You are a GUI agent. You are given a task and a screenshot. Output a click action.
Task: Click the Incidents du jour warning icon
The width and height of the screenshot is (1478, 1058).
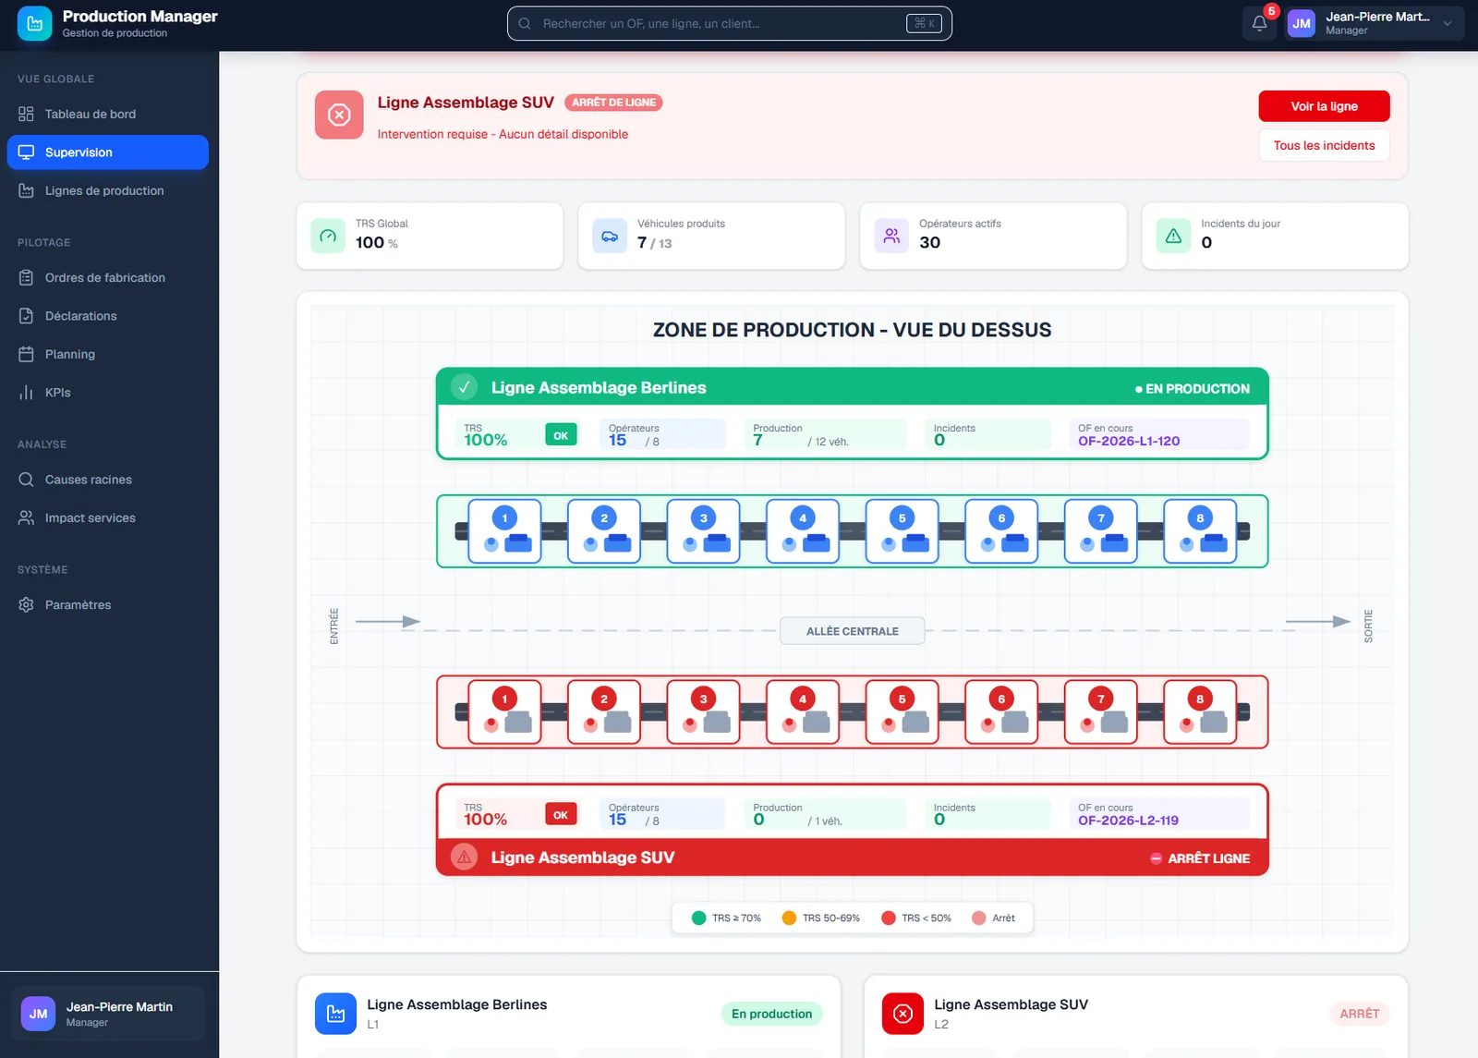(x=1173, y=237)
